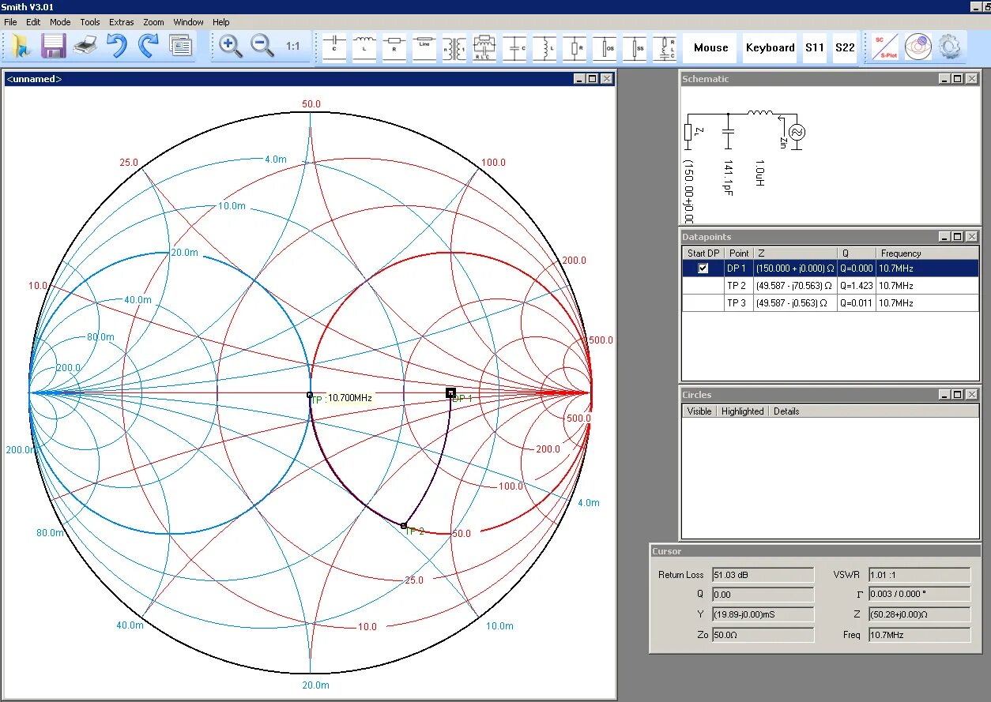
Task: Insert the parallel RLC series element
Action: coord(484,48)
